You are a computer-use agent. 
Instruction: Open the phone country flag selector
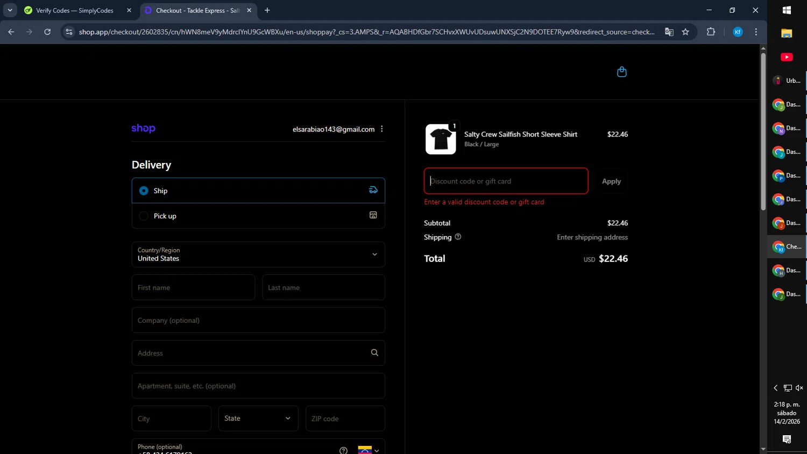coord(369,450)
